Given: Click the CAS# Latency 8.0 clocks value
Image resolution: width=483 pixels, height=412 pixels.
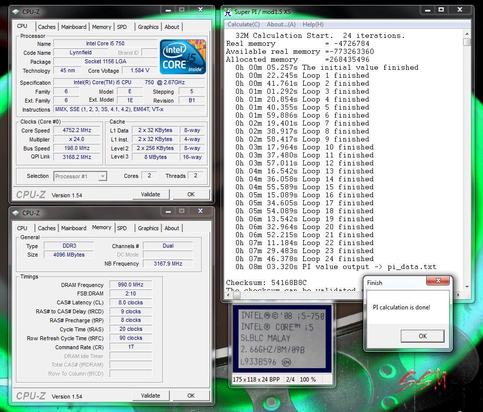Looking at the screenshot, I should tap(130, 302).
